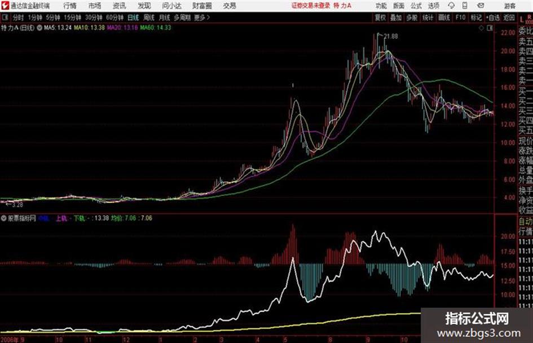
Task: Select the 月线 monthly period
Action: (x=165, y=17)
